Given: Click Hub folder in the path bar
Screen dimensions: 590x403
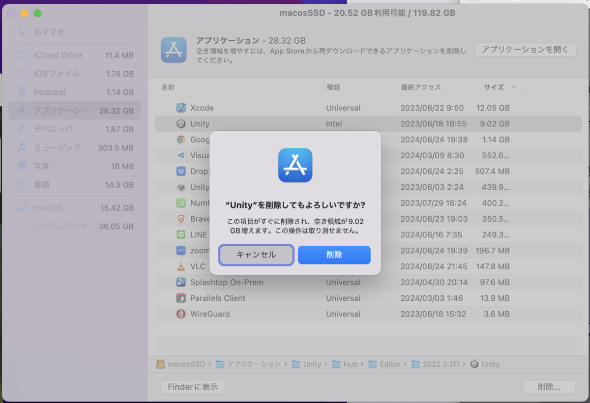Looking at the screenshot, I should coord(345,364).
